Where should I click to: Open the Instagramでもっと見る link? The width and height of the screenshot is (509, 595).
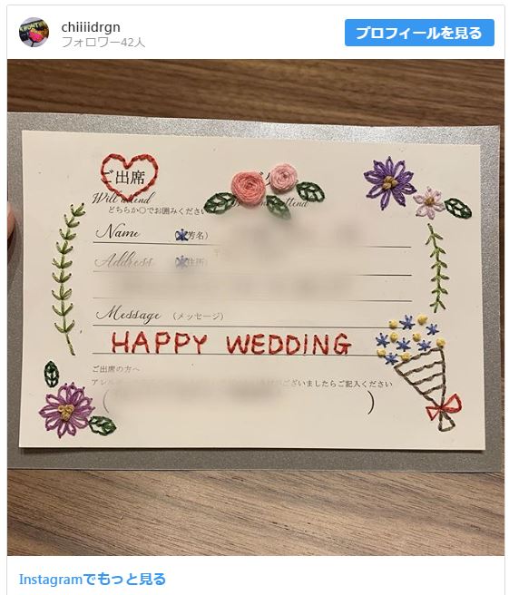[93, 579]
